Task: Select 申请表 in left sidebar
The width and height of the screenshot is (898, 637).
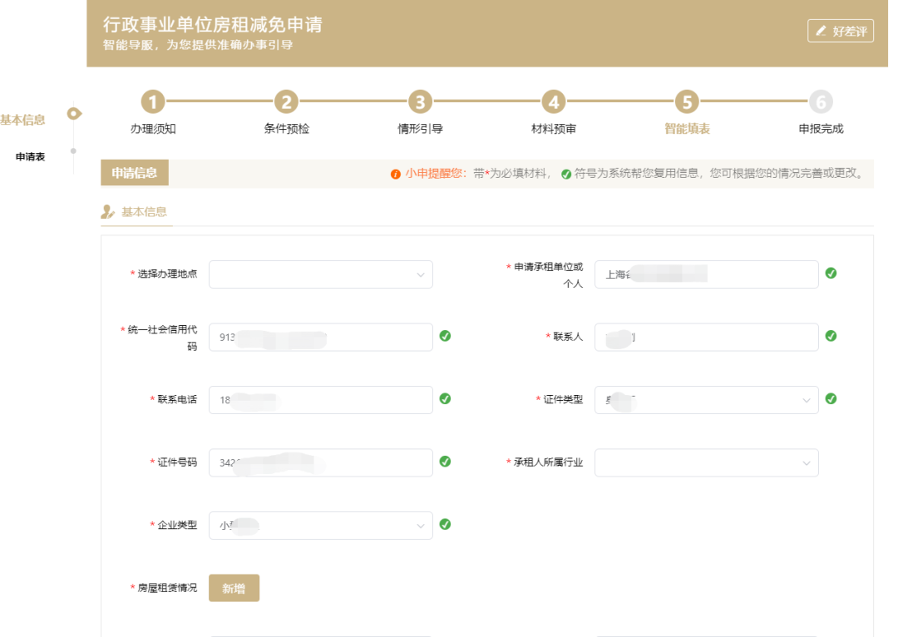Action: (x=30, y=157)
